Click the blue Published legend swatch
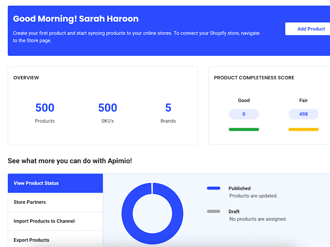Screen dimensions: 330x247 click(213, 188)
